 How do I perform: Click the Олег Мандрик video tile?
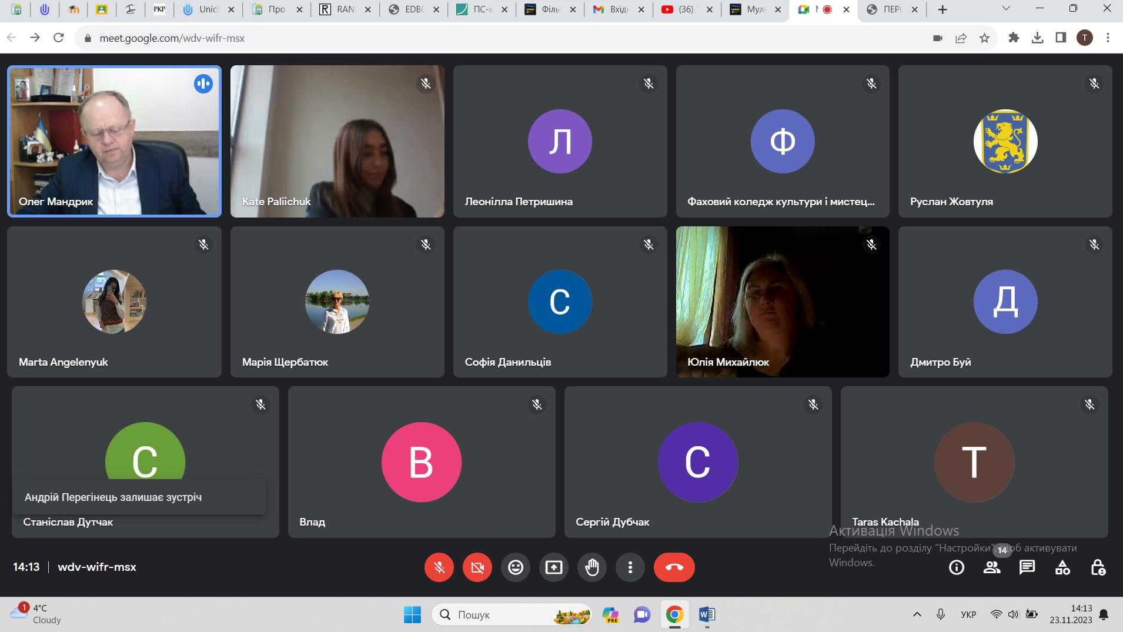(x=114, y=141)
